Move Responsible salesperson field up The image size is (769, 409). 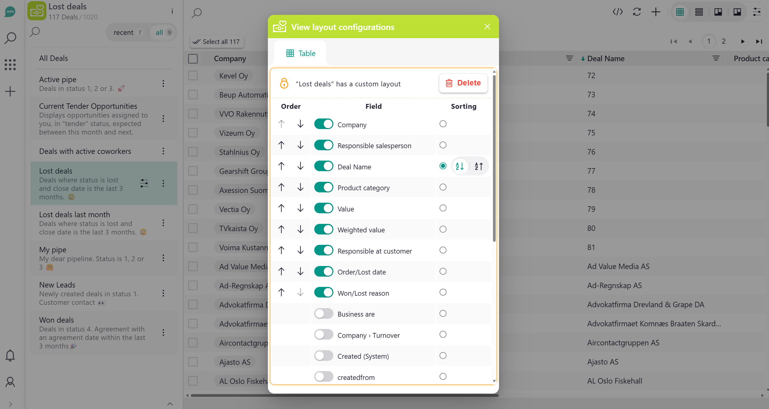pyautogui.click(x=281, y=145)
